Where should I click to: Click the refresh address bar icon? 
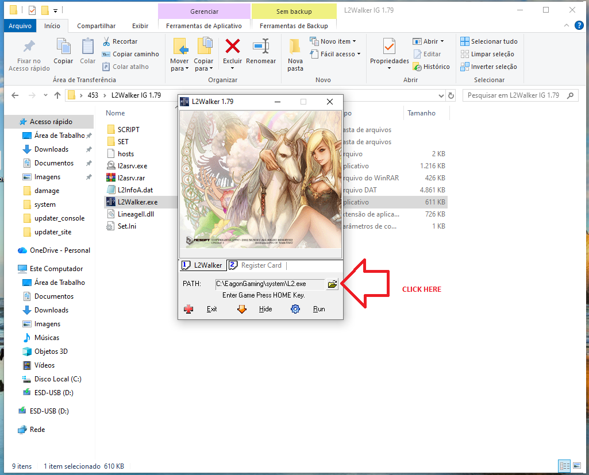tap(451, 95)
